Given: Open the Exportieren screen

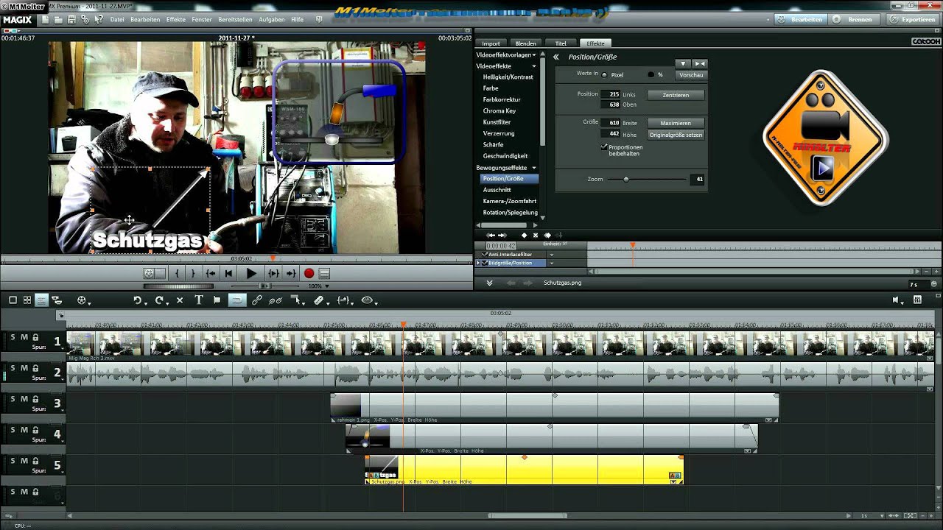Looking at the screenshot, I should (912, 20).
